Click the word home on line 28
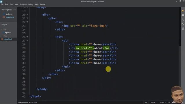Viewport: 185px width, 104px height. 98,44
